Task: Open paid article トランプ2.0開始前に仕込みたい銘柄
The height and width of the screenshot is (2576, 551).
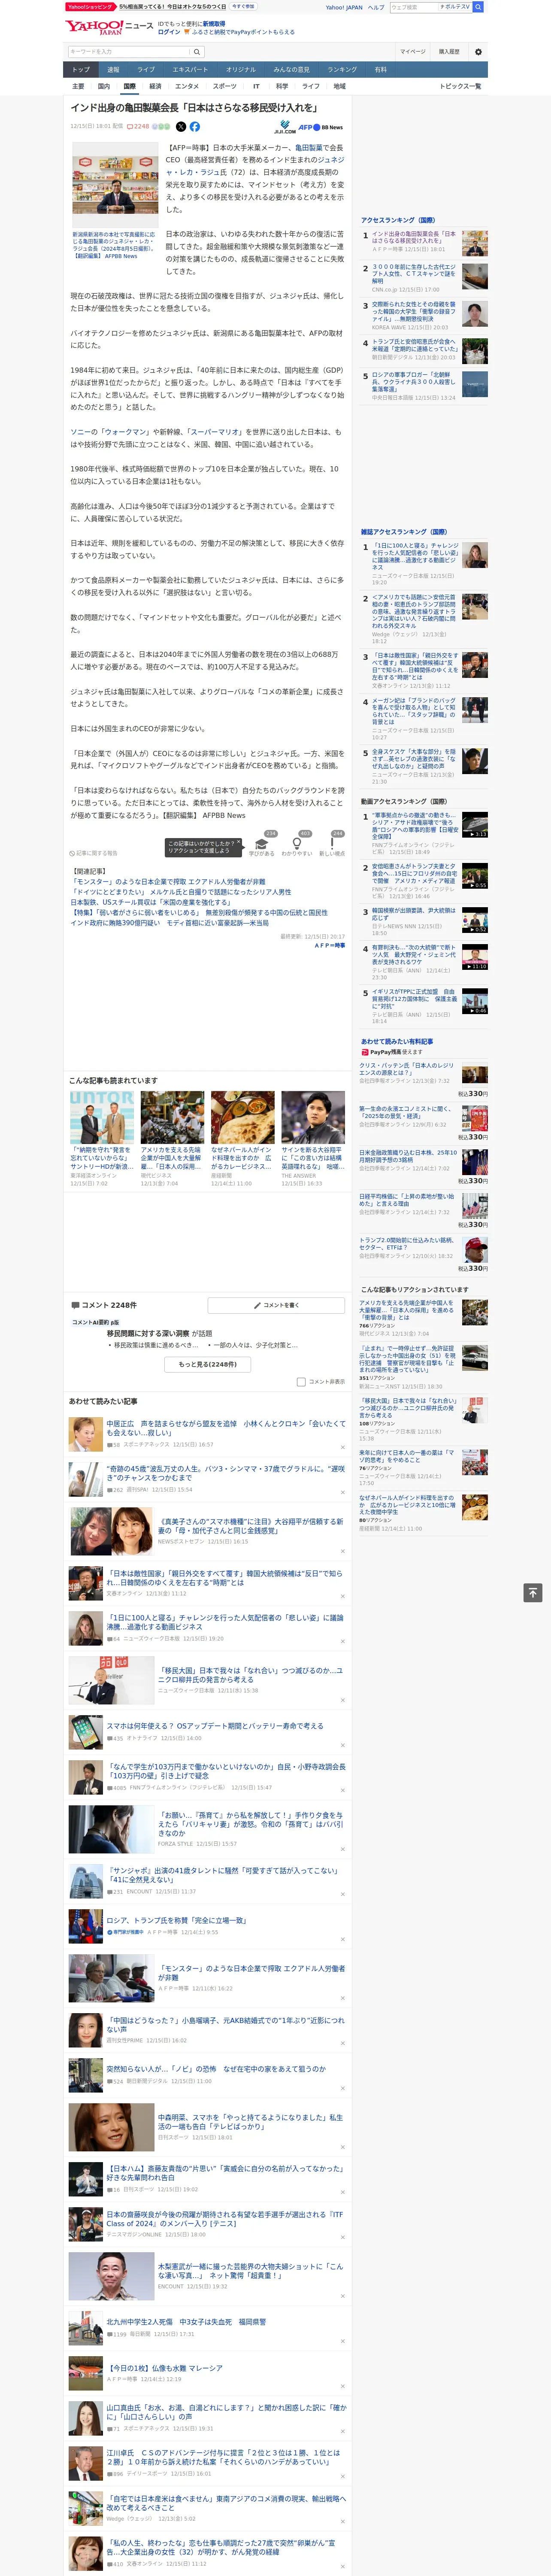Action: click(407, 1244)
